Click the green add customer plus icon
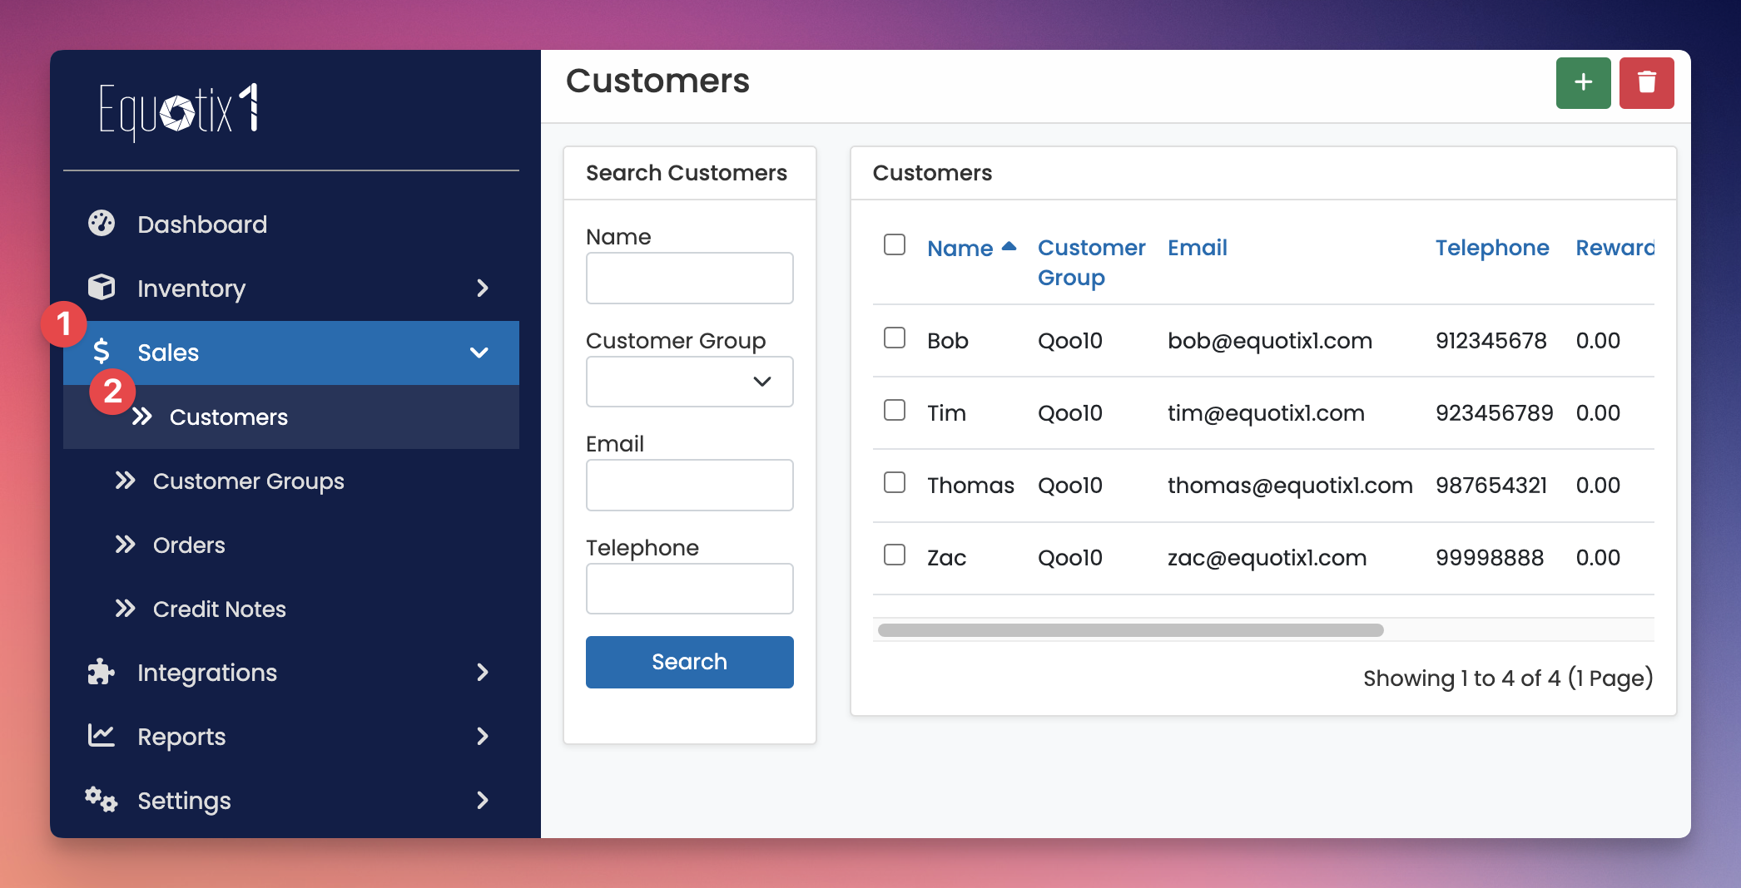The image size is (1741, 888). (x=1583, y=83)
